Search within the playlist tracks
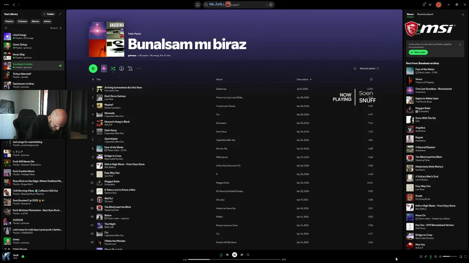 click(355, 68)
